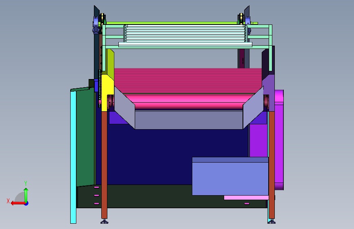Click the blue Z axis dot on triad
354x229 pixels.
point(27,204)
